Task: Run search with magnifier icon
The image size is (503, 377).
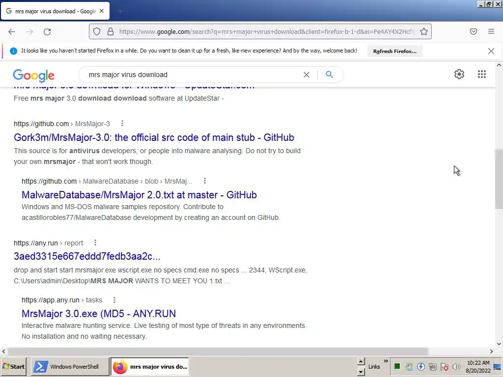Action: [x=329, y=75]
